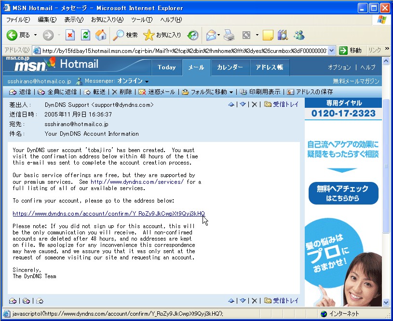The width and height of the screenshot is (393, 321).
Task: Open Favorites (お気に入り) star button
Action: 162,35
